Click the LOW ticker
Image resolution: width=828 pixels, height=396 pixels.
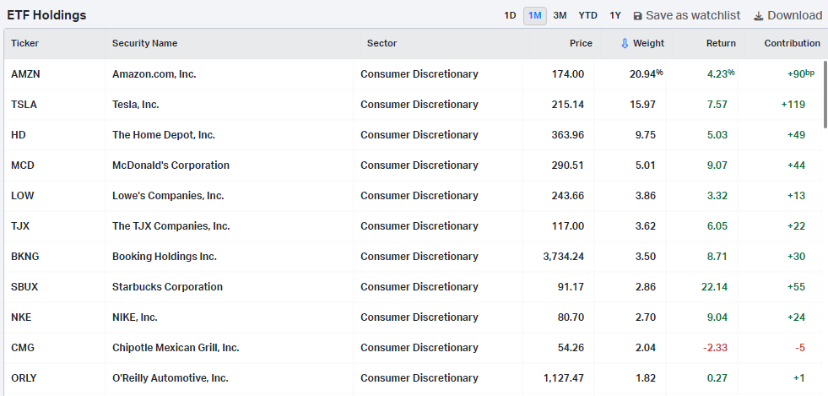22,196
